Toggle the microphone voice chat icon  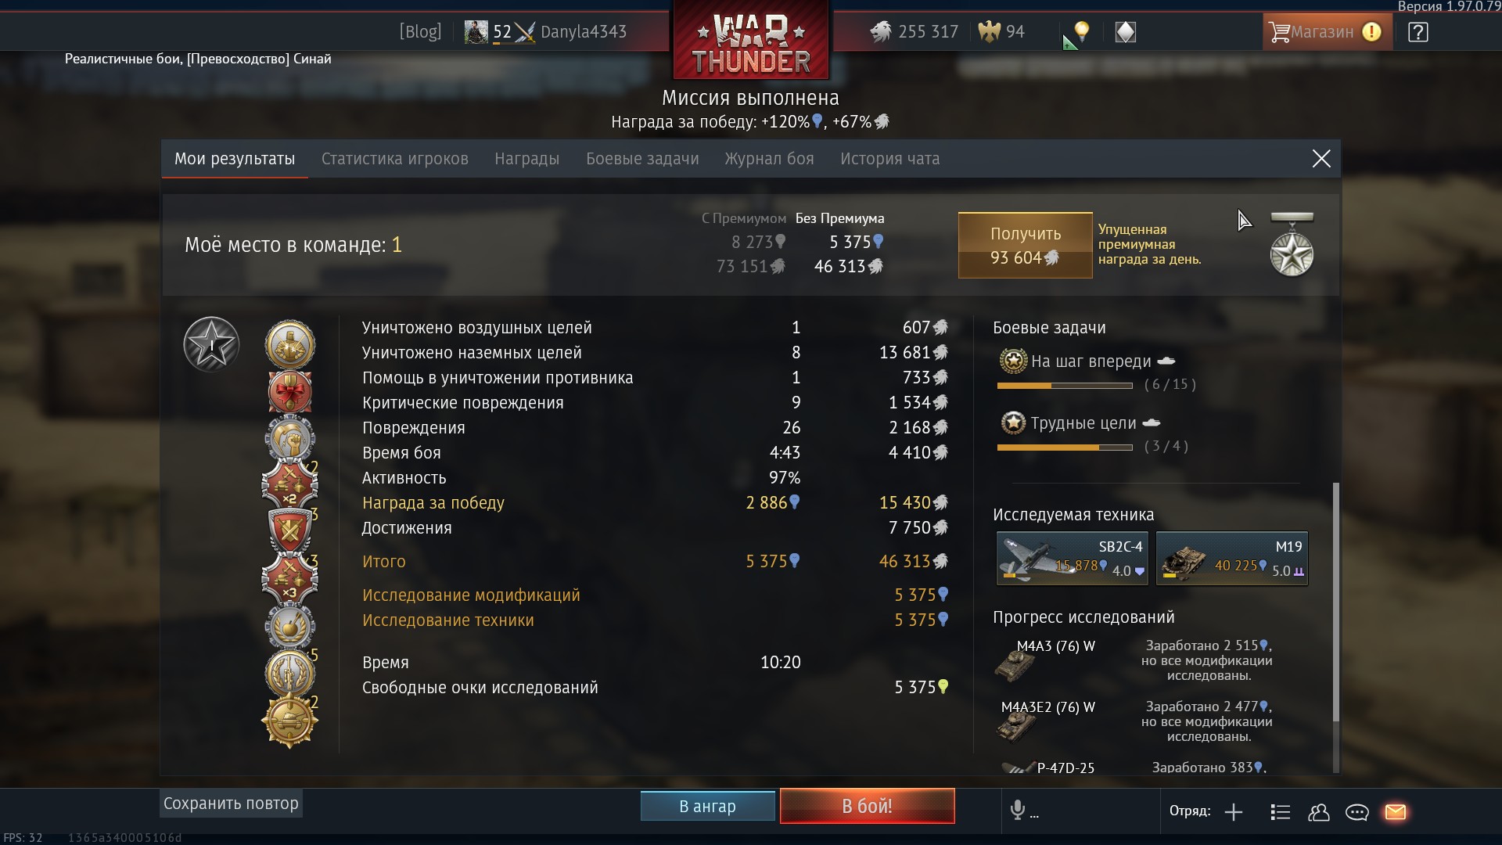pyautogui.click(x=1017, y=810)
